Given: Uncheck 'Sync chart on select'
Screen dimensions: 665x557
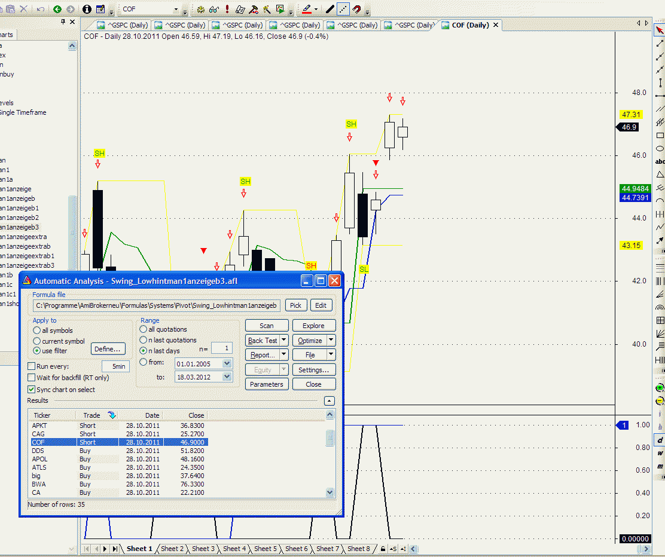Looking at the screenshot, I should tap(32, 390).
